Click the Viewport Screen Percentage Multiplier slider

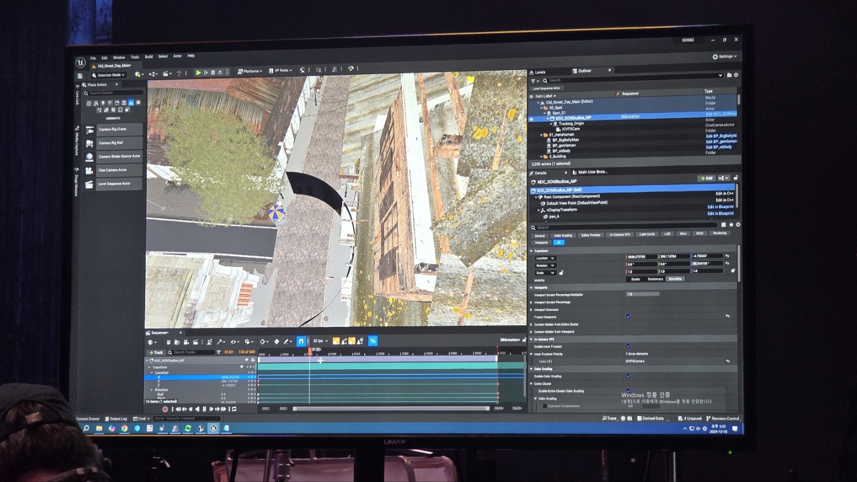(x=643, y=294)
